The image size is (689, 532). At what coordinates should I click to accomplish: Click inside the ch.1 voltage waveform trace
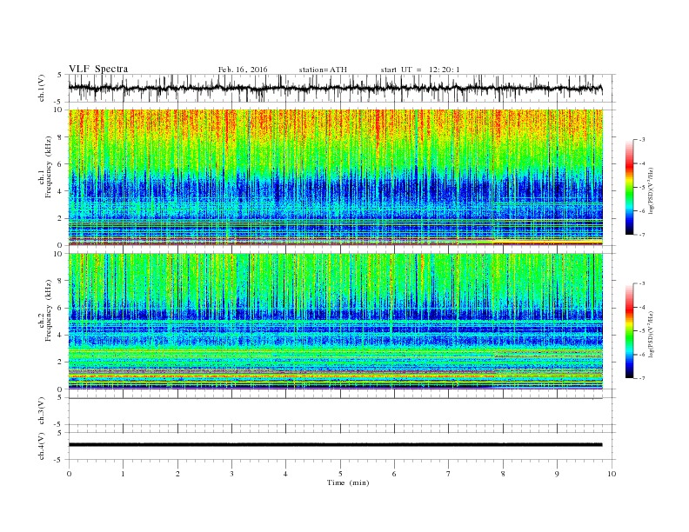[335, 88]
